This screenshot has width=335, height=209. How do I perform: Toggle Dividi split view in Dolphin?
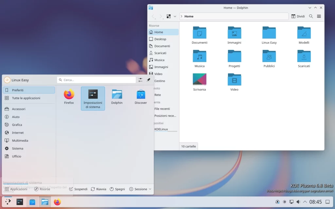point(298,16)
